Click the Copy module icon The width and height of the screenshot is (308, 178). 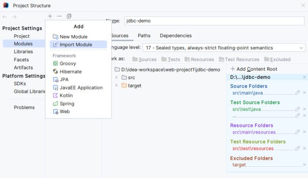pyautogui.click(x=69, y=16)
